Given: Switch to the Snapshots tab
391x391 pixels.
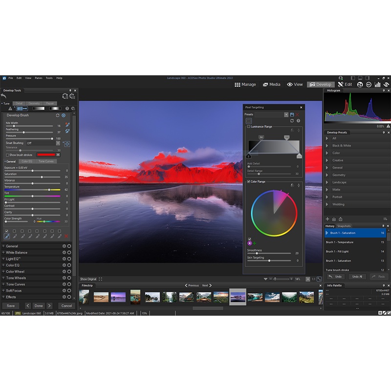Looking at the screenshot, I should click(344, 226).
